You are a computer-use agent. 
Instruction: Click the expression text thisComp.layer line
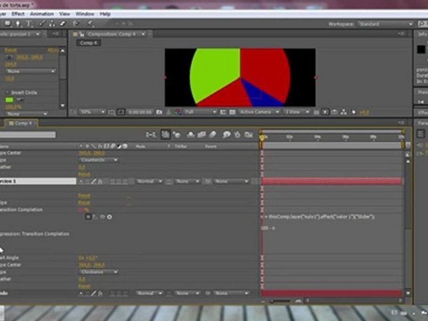point(318,217)
